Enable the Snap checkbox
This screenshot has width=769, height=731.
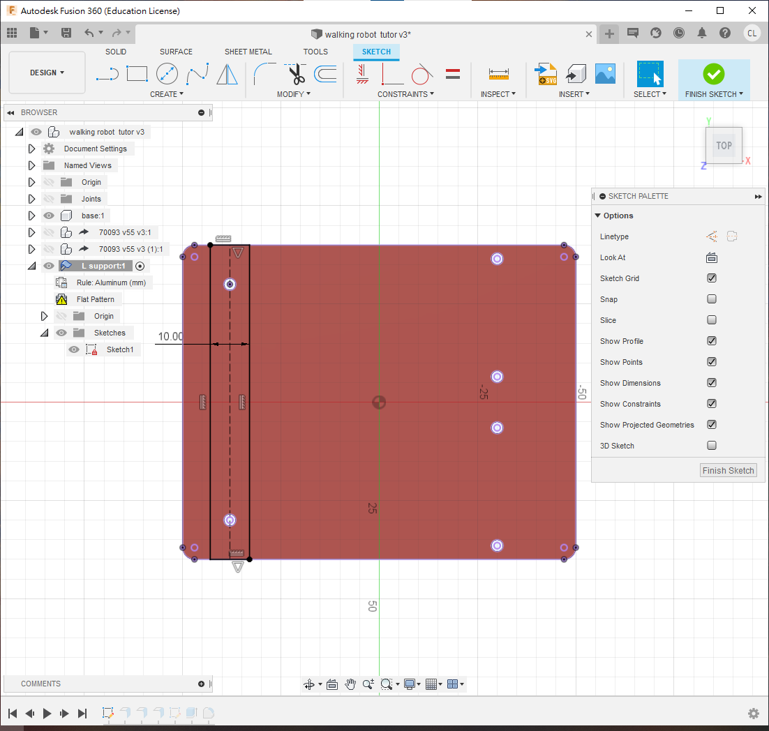[x=712, y=299]
